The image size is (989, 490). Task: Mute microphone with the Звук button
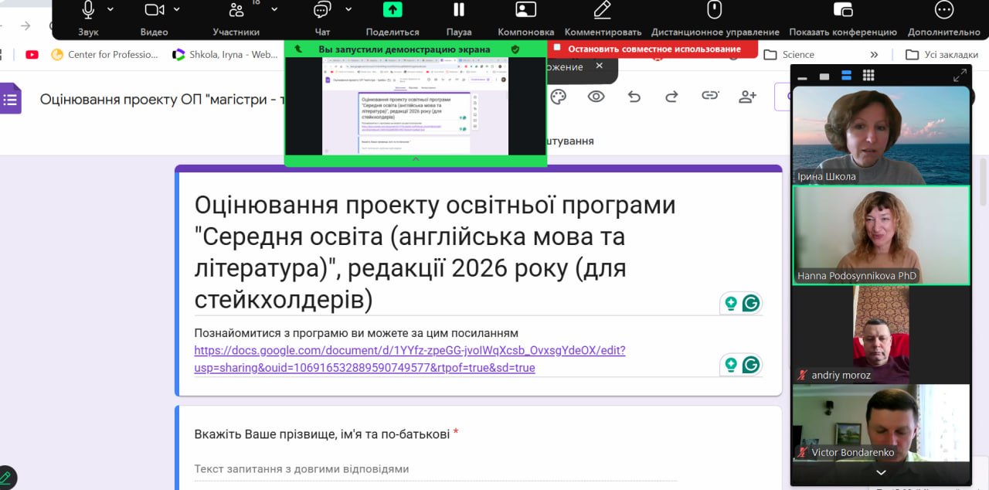tap(88, 11)
